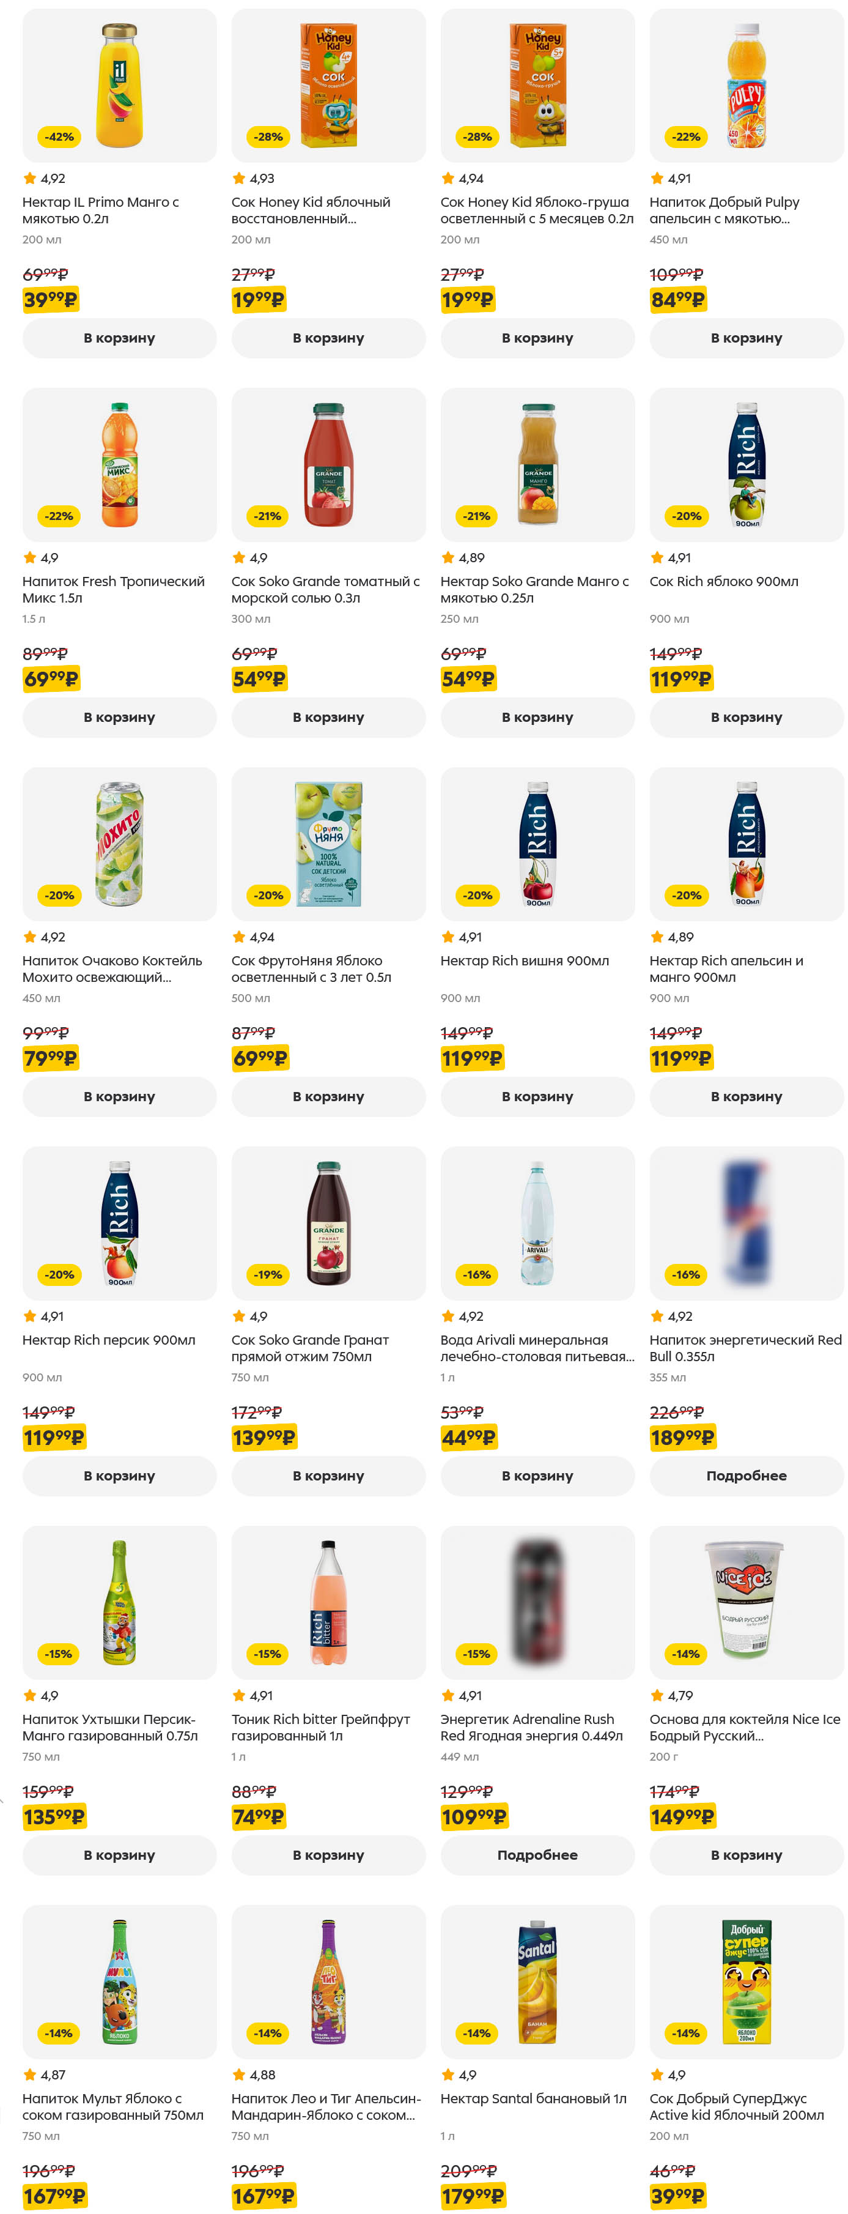
Task: Open Подробнее for the Red Bull energy drink
Action: pyautogui.click(x=746, y=1476)
